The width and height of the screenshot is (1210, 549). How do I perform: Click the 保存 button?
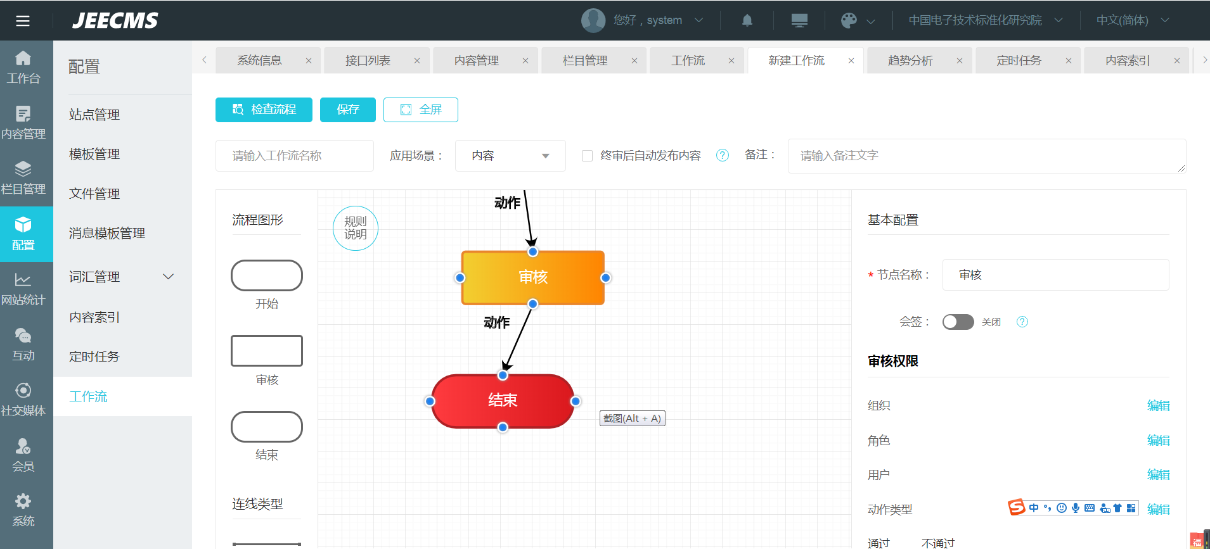pyautogui.click(x=348, y=110)
